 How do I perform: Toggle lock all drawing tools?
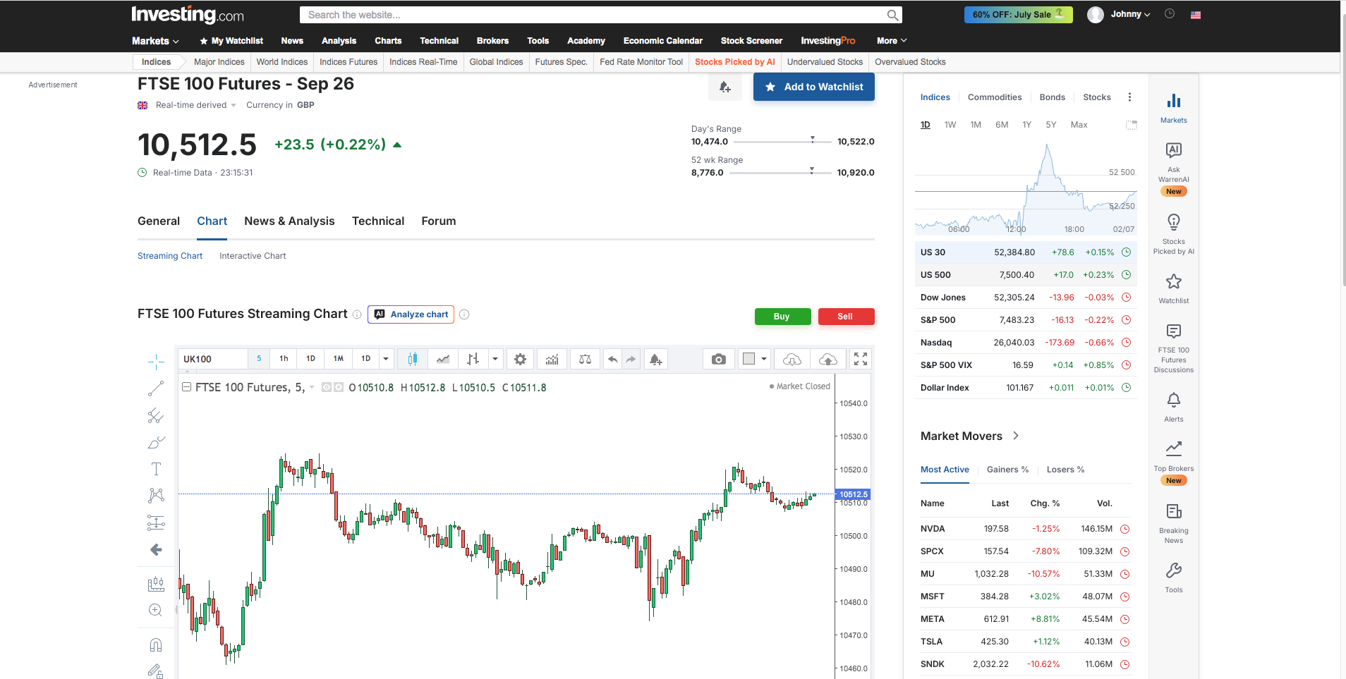pos(156,671)
